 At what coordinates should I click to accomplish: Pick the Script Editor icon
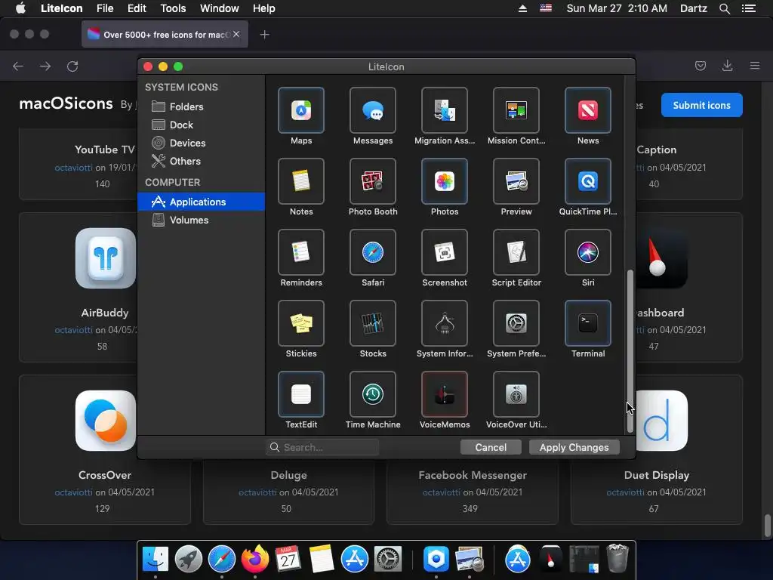pos(516,252)
